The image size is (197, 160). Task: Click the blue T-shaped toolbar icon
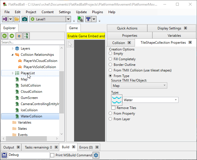[88, 19]
